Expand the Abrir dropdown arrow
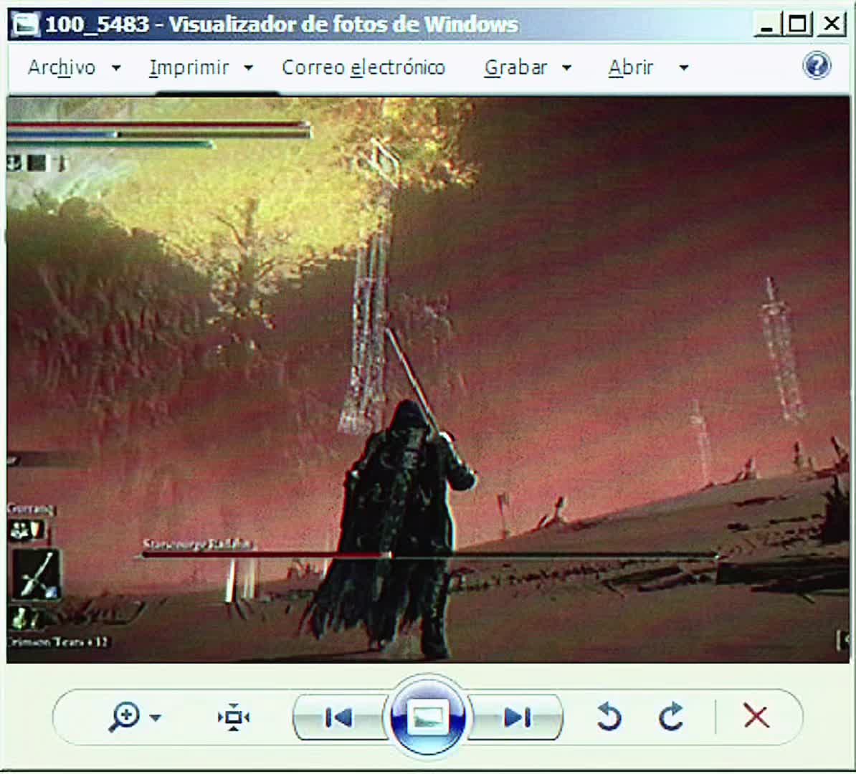The height and width of the screenshot is (774, 856). coord(683,68)
